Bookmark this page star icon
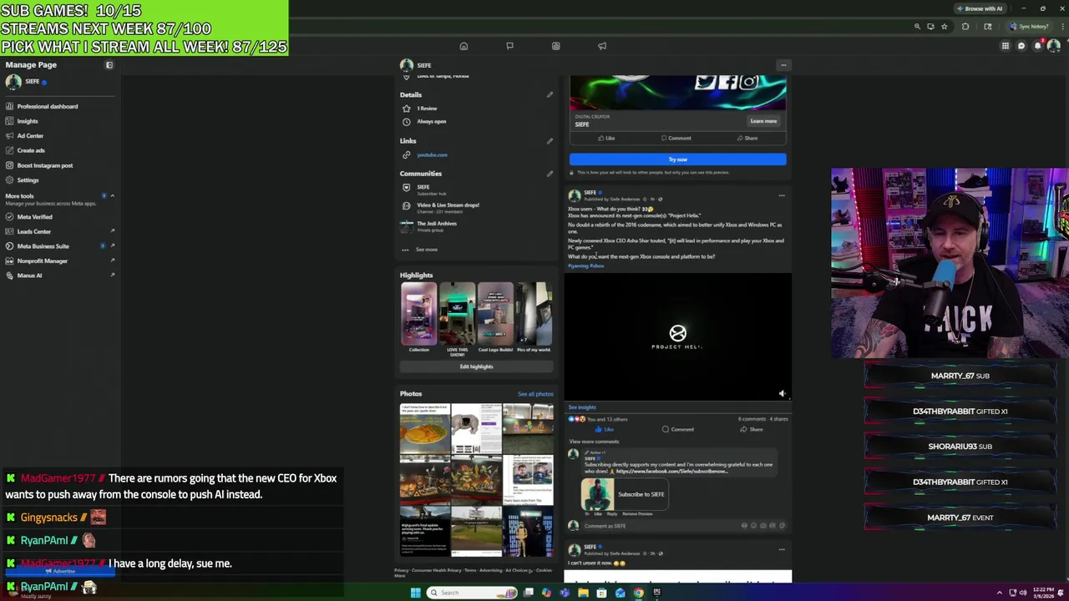Viewport: 1069px width, 601px height. (945, 27)
